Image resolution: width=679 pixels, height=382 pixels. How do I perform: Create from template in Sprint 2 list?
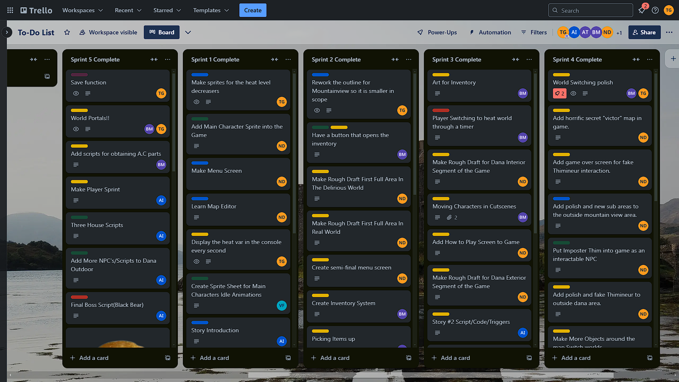tap(409, 358)
